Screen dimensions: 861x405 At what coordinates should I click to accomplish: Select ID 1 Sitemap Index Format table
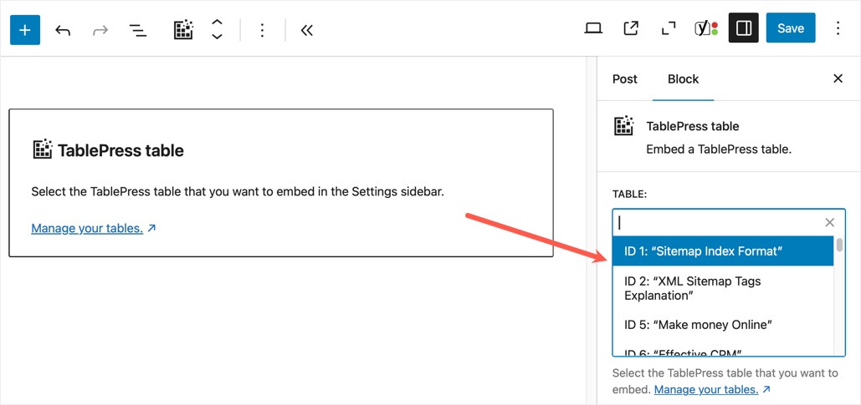tap(723, 251)
